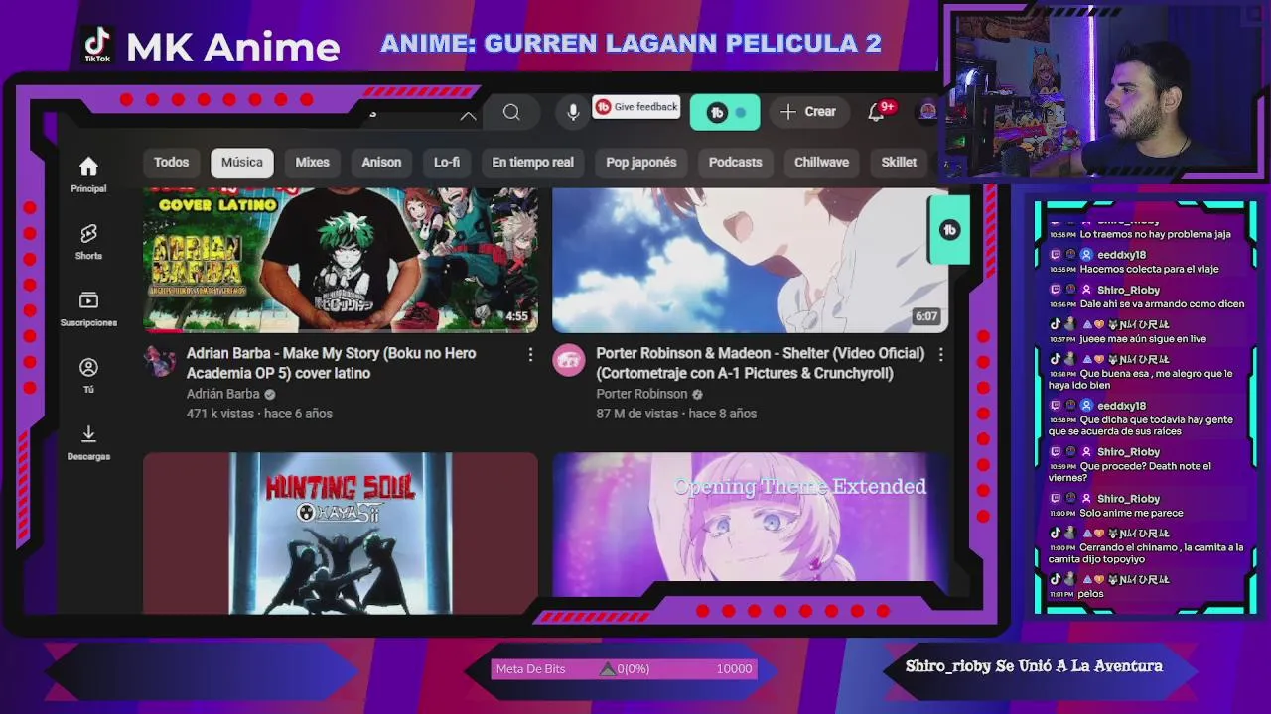Open the Porter Robinson channel name link
The width and height of the screenshot is (1271, 714).
tap(641, 394)
